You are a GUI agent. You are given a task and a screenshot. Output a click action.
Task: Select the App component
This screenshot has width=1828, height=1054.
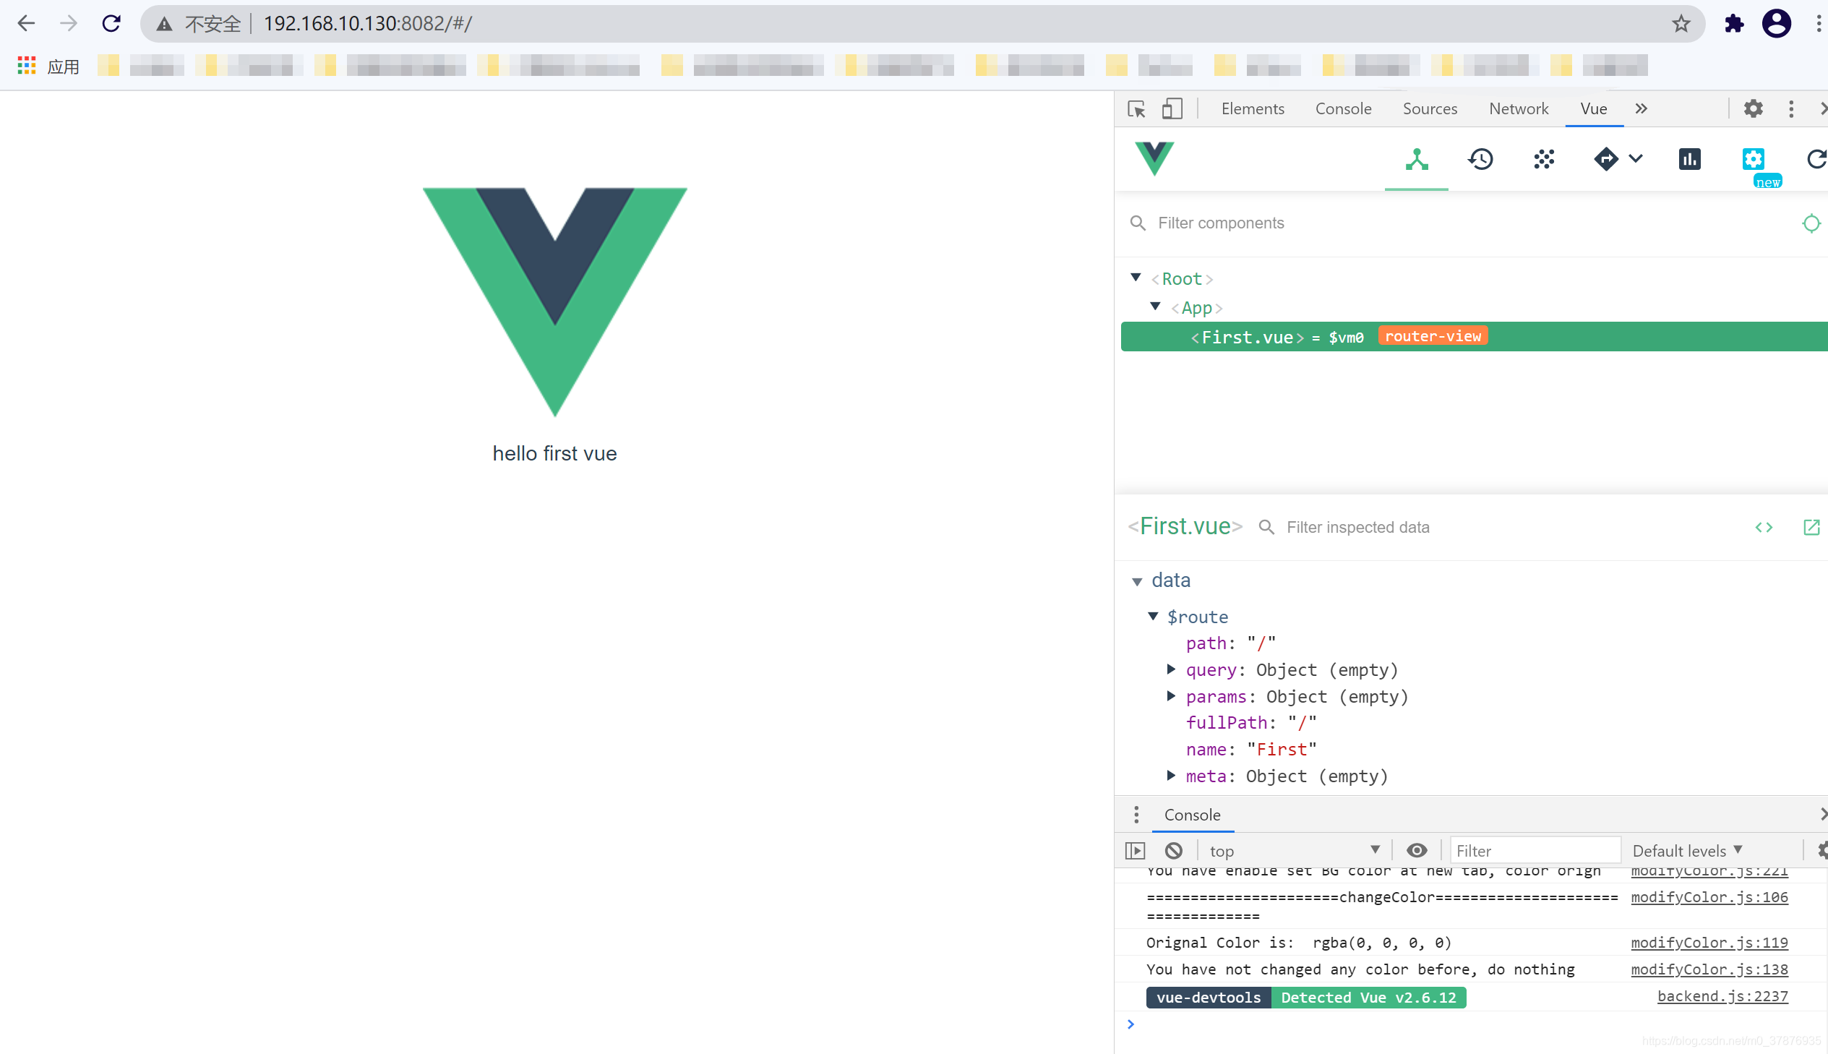pos(1196,308)
